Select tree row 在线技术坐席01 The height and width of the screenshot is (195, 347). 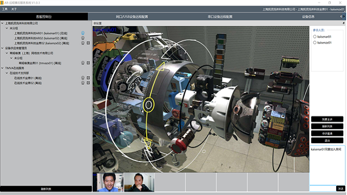[28, 78]
